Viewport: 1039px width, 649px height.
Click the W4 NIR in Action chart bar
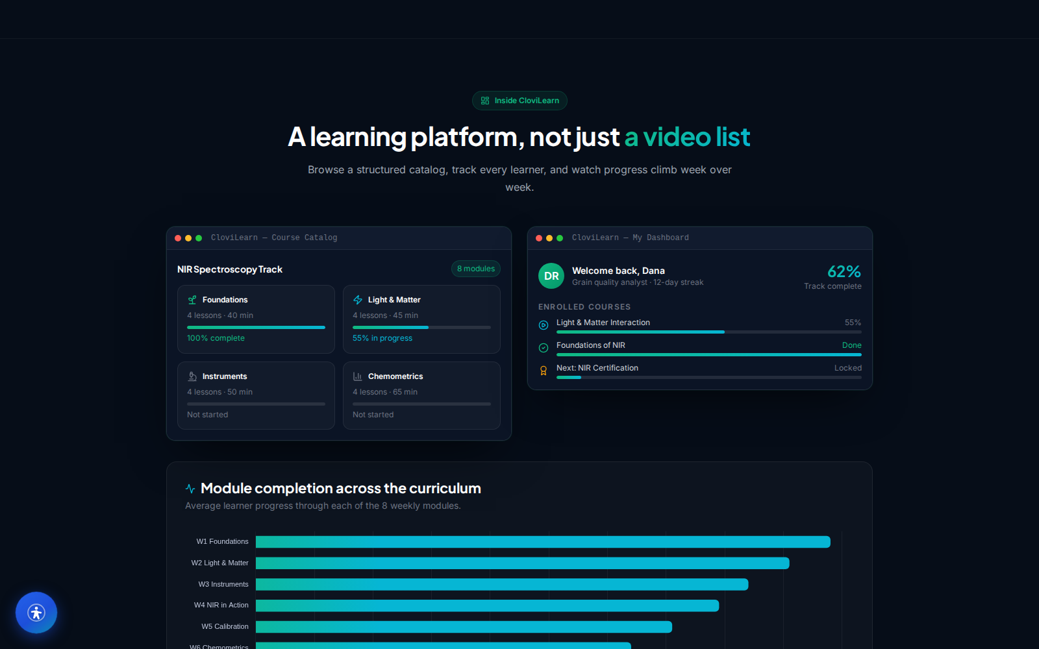487,606
